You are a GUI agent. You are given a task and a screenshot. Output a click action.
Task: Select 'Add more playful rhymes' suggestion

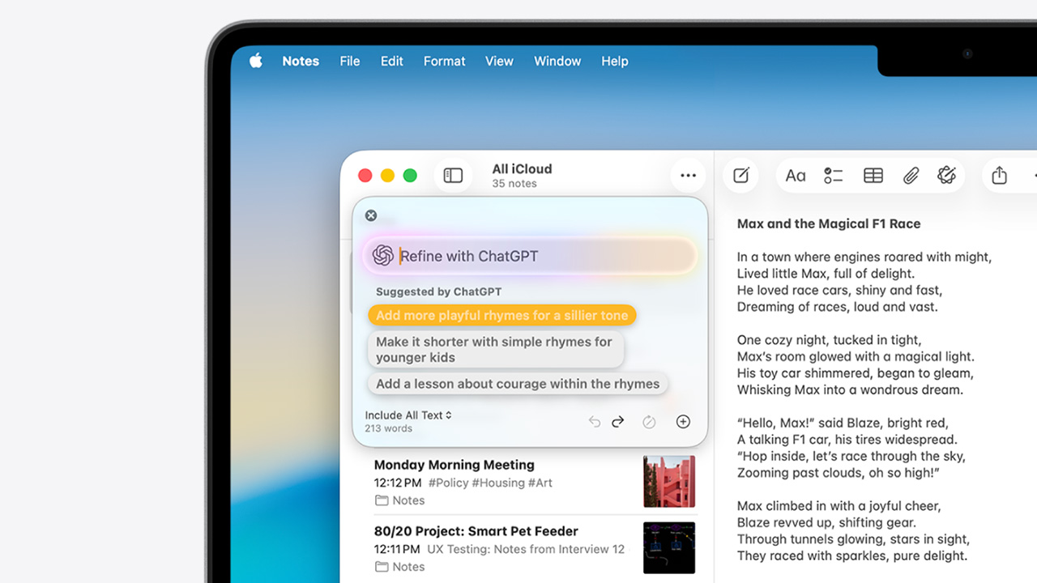click(x=501, y=316)
